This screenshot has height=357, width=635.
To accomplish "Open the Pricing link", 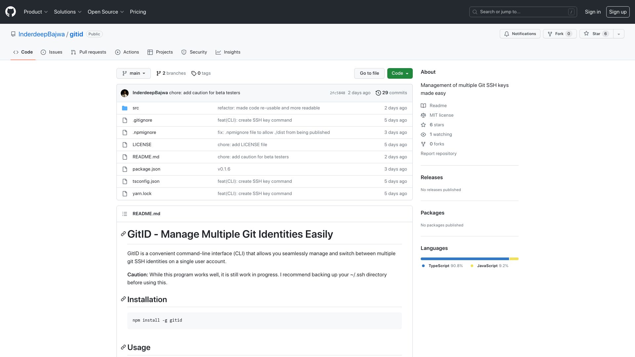I will pos(138,12).
